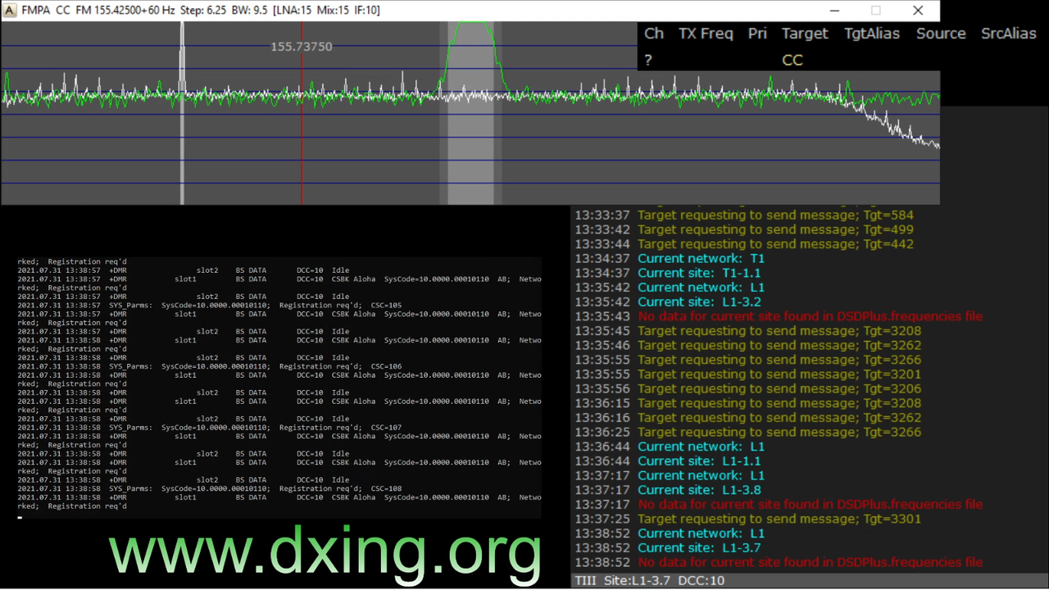
Task: Select the SrcAlias column header
Action: pos(1009,34)
